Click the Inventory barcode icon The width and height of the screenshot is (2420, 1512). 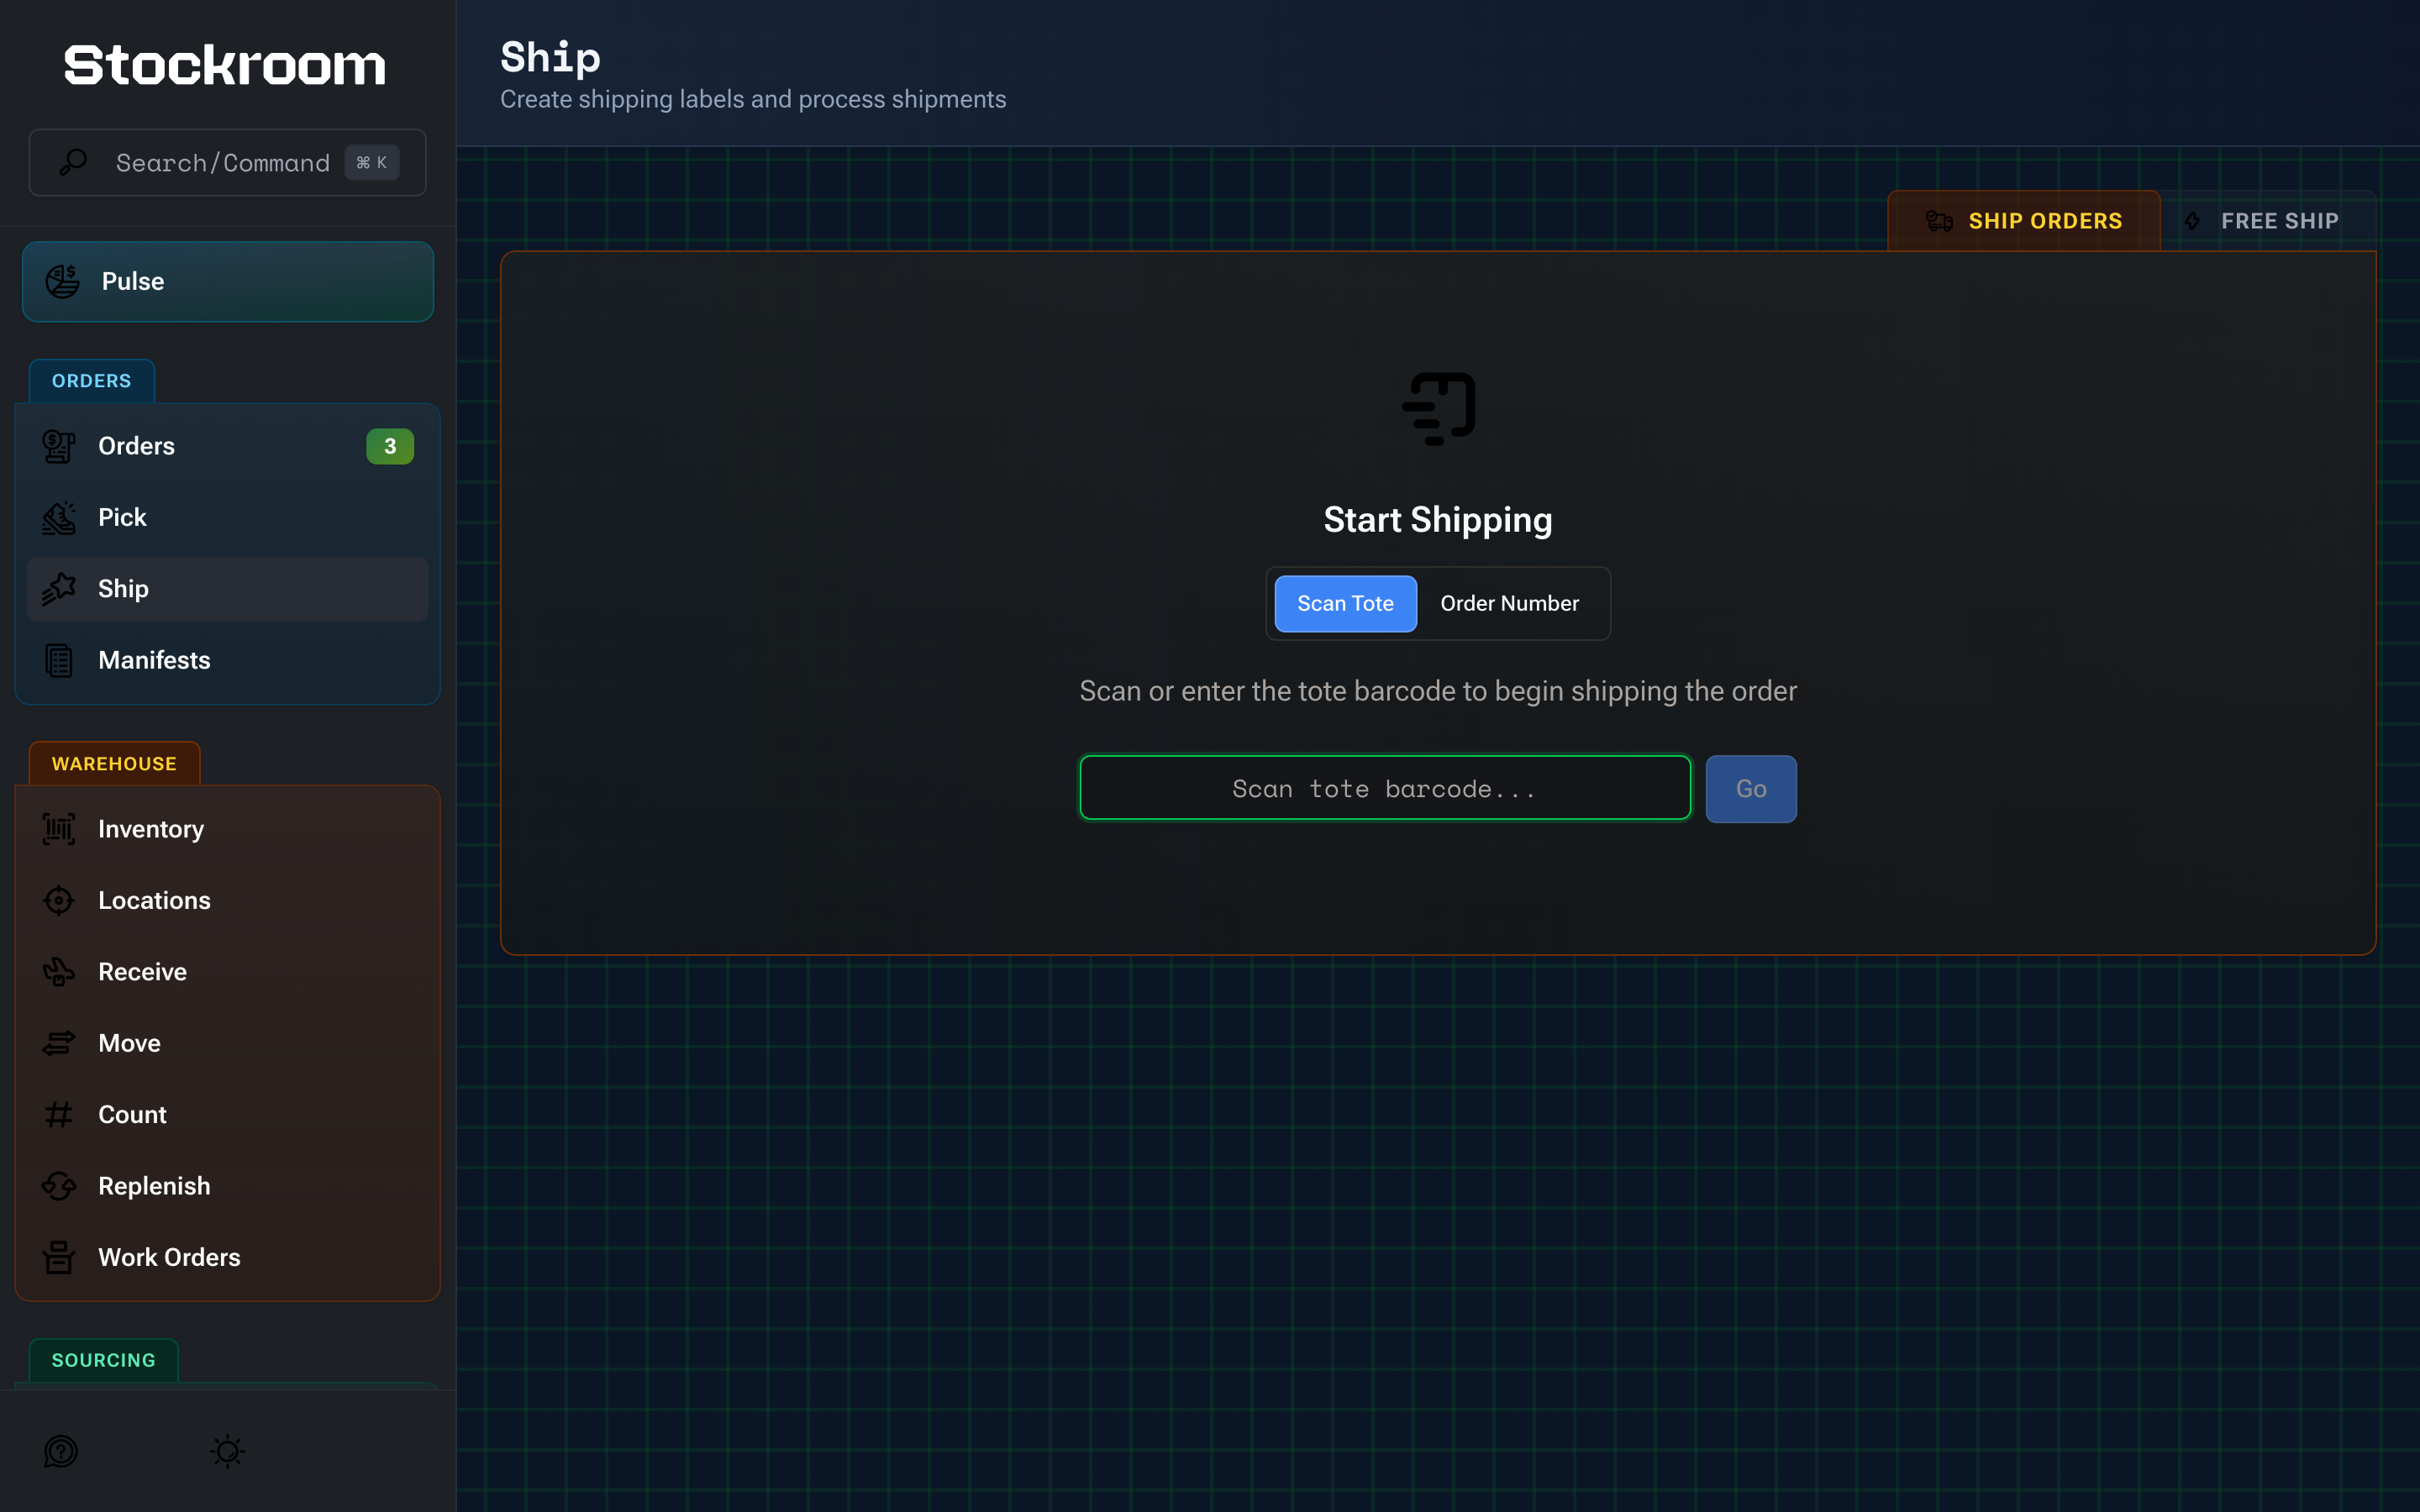[59, 829]
